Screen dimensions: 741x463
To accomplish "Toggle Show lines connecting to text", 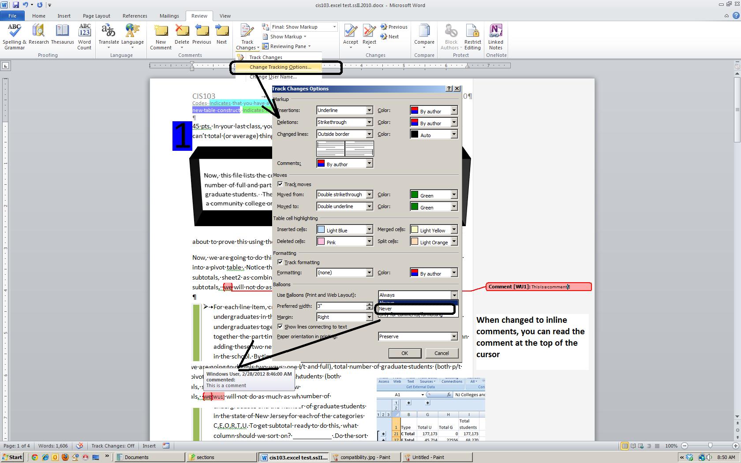I will point(280,327).
